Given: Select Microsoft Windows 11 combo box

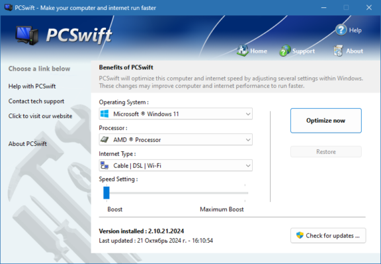Looking at the screenshot, I should coord(176,114).
